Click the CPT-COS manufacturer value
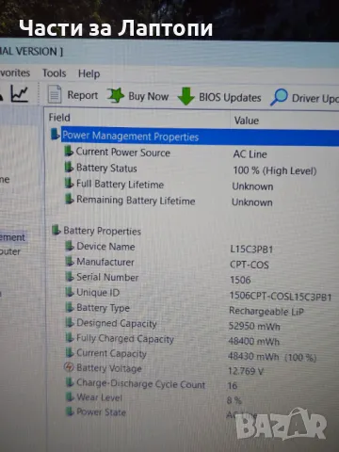The image size is (339, 452). (250, 265)
